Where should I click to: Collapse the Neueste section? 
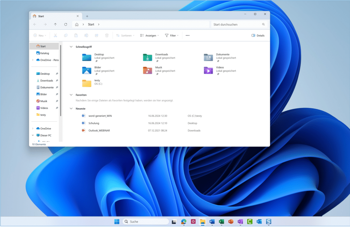(x=71, y=109)
